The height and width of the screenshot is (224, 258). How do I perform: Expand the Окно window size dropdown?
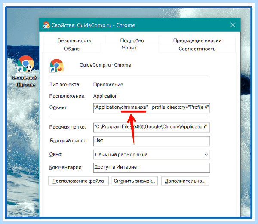point(151,154)
